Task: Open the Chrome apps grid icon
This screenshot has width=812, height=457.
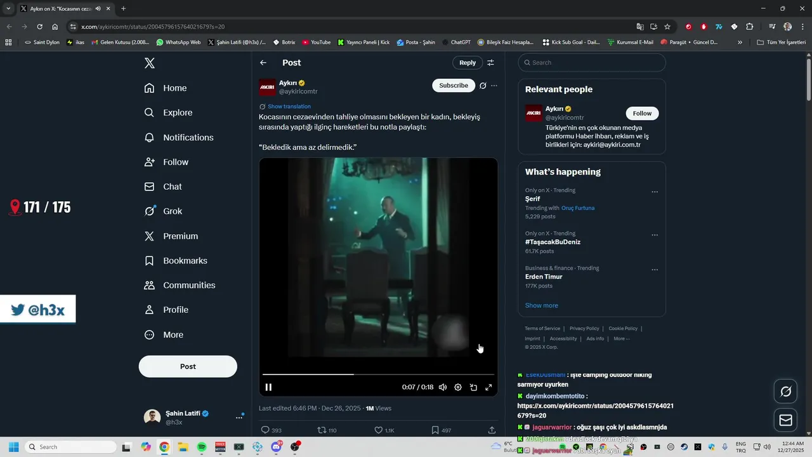Action: click(8, 43)
